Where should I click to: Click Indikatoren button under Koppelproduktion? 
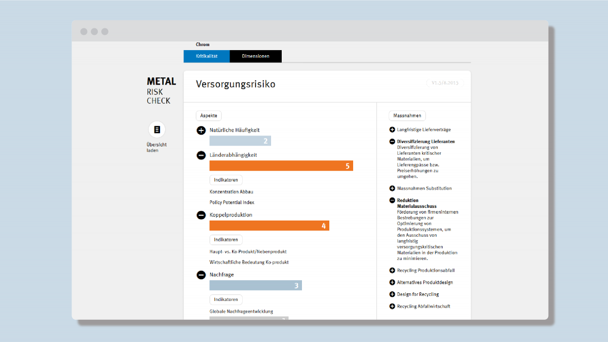coord(226,240)
